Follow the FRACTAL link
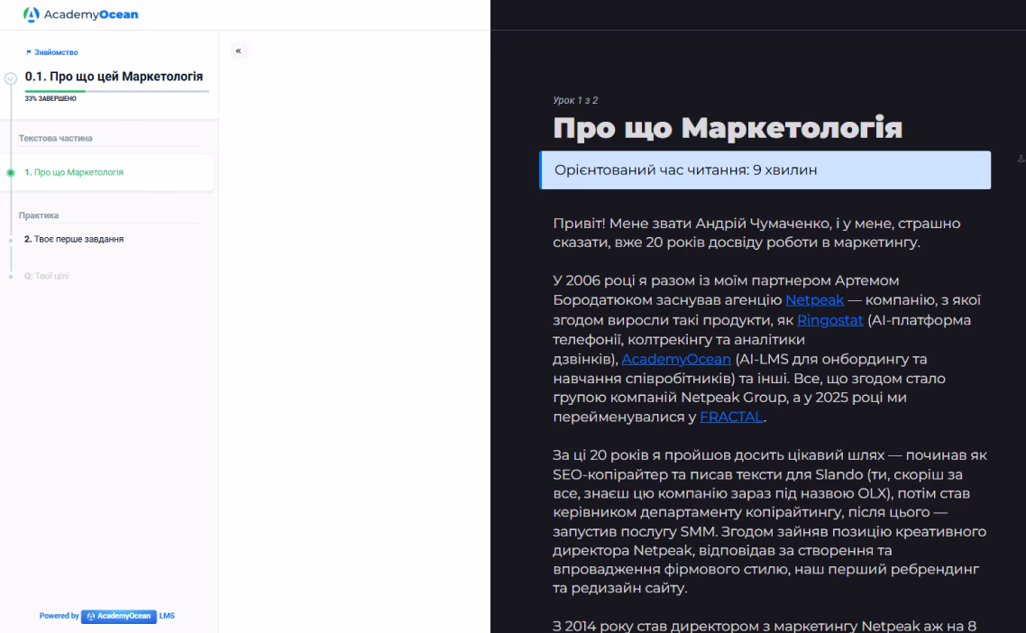Viewport: 1026px width, 633px height. coord(731,416)
